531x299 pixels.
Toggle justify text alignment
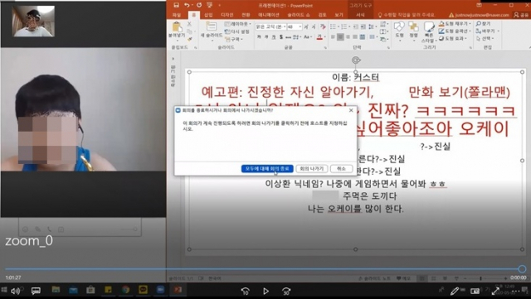pyautogui.click(x=355, y=37)
